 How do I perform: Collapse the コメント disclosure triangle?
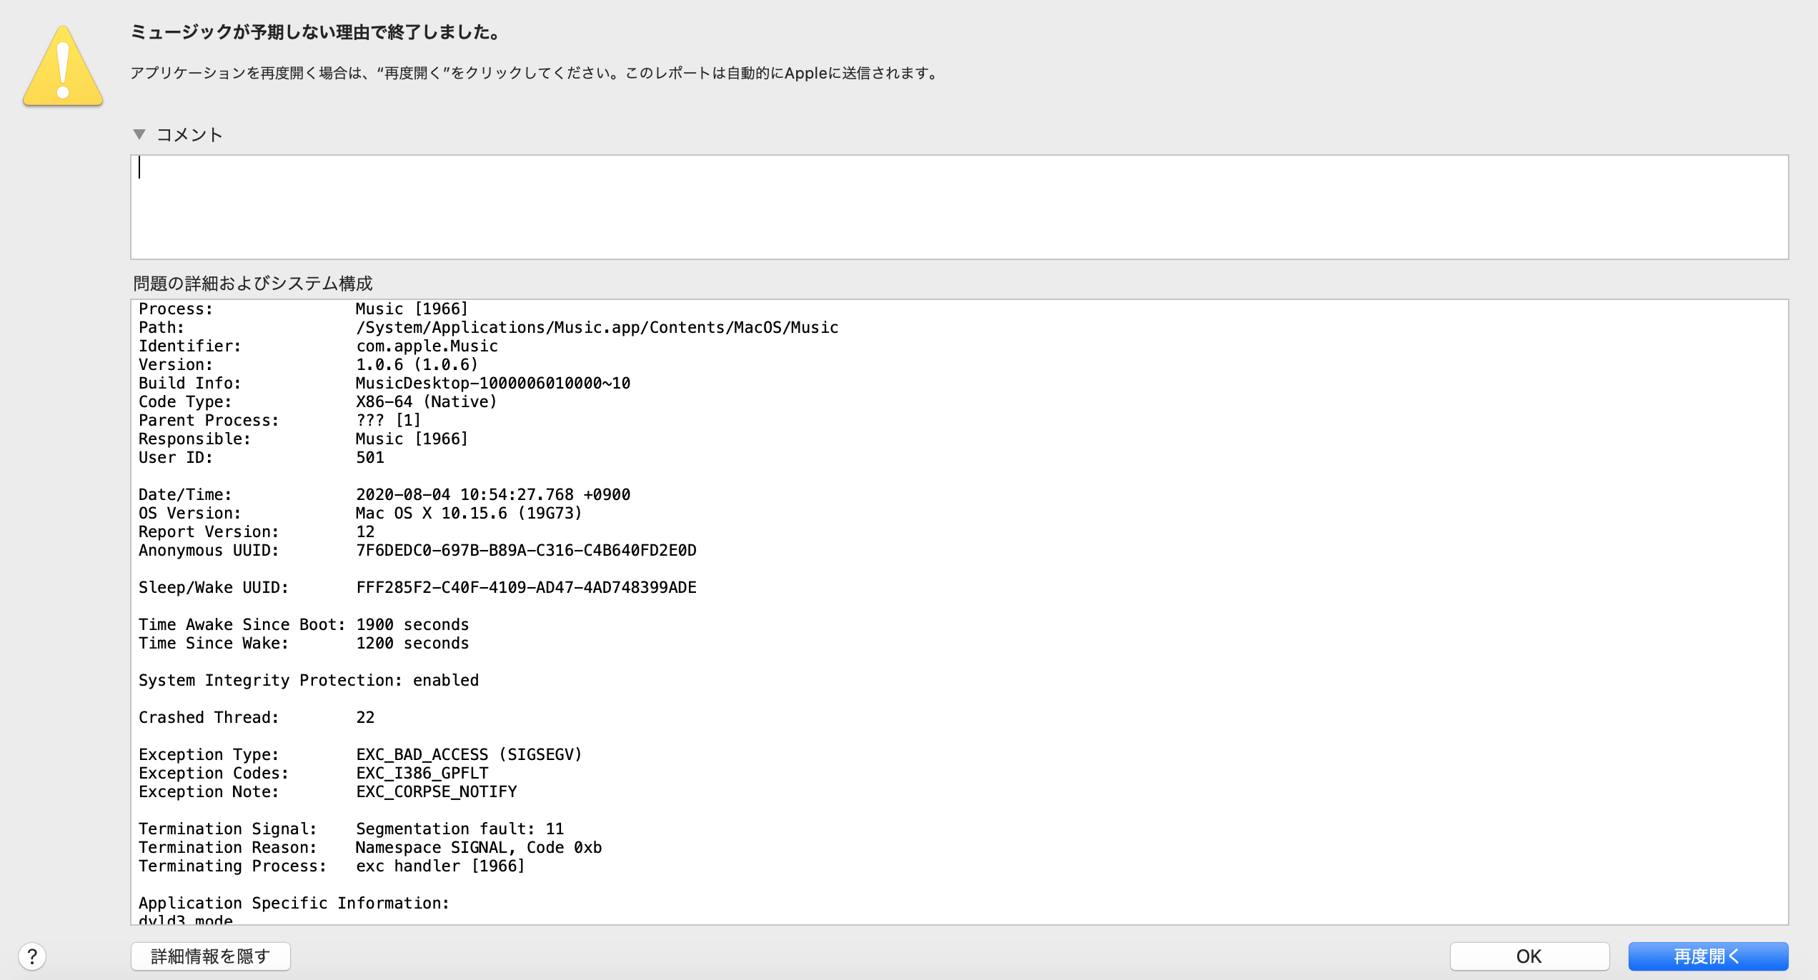coord(139,134)
